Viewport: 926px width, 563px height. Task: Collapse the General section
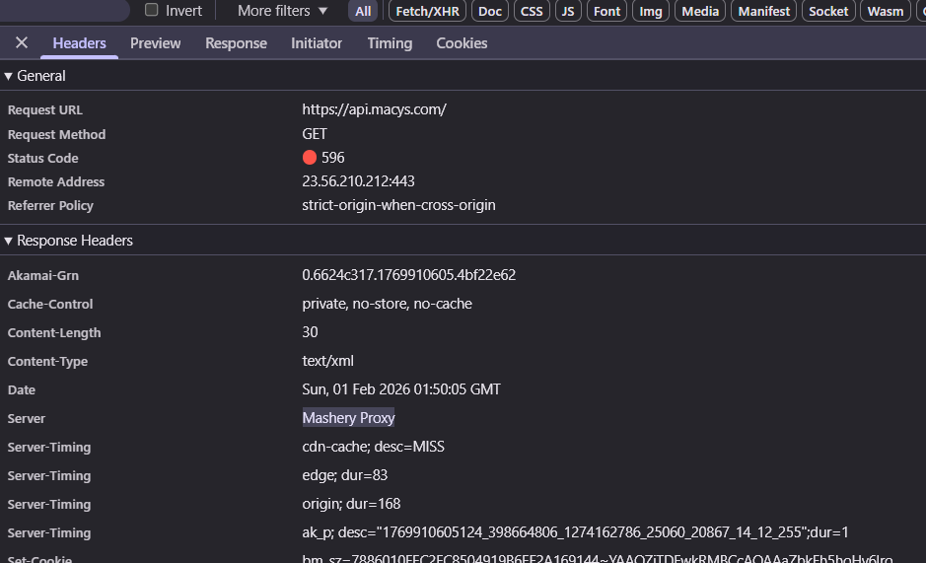9,76
